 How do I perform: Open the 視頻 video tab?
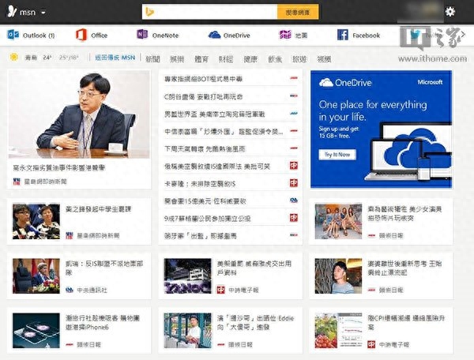tap(324, 58)
